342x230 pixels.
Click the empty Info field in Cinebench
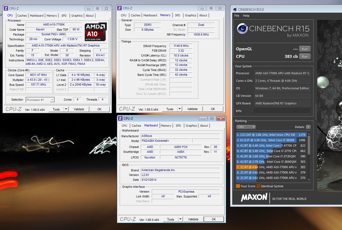click(x=282, y=111)
